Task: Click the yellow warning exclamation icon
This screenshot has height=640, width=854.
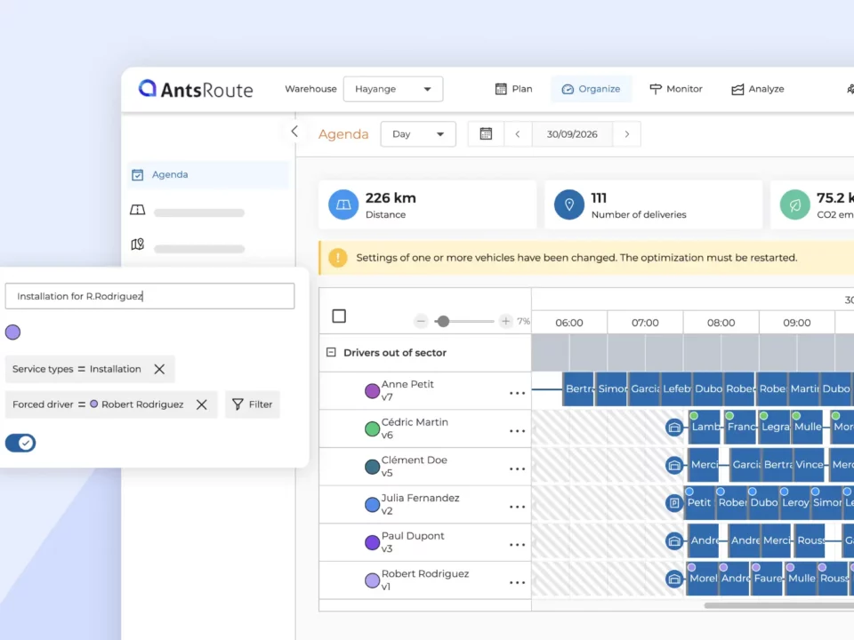Action: point(338,258)
